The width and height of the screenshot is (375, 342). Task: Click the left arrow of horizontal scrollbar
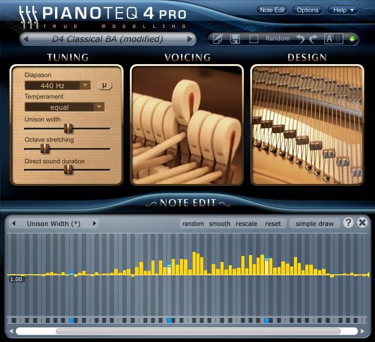coord(11,331)
